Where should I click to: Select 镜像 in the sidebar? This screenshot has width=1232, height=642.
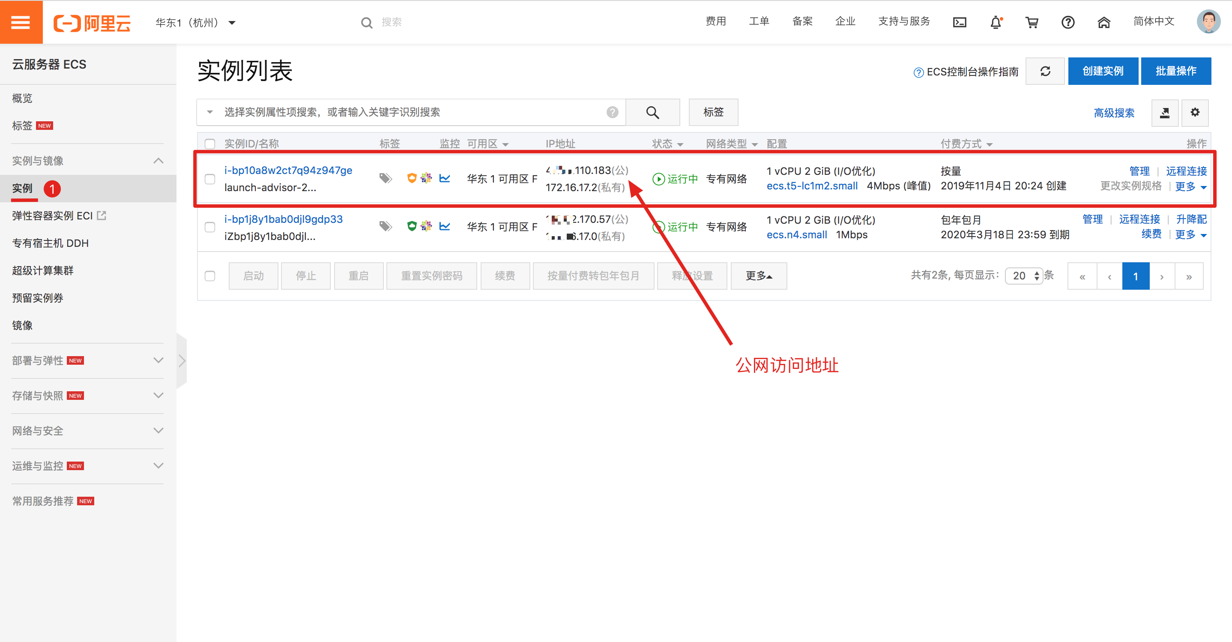click(x=22, y=325)
